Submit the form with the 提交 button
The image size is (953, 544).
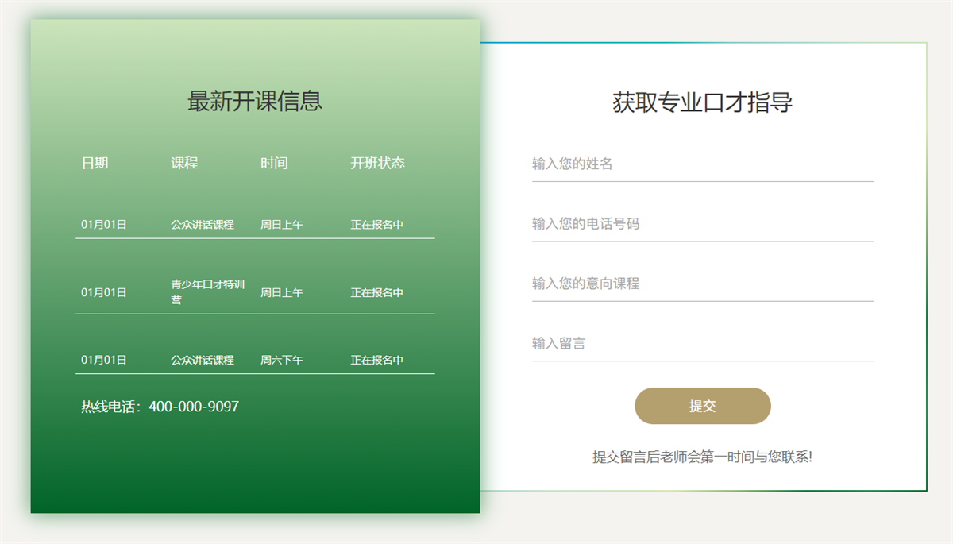pyautogui.click(x=703, y=406)
